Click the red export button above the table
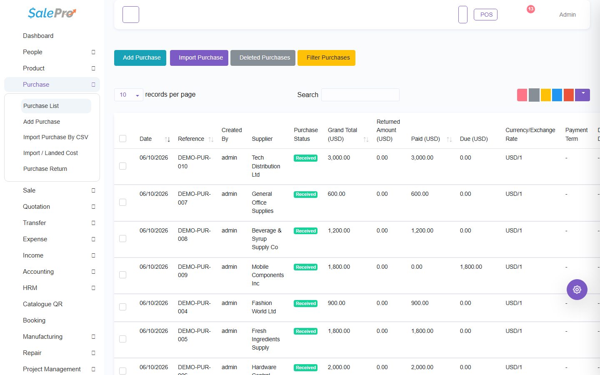Image resolution: width=600 pixels, height=375 pixels. [569, 95]
